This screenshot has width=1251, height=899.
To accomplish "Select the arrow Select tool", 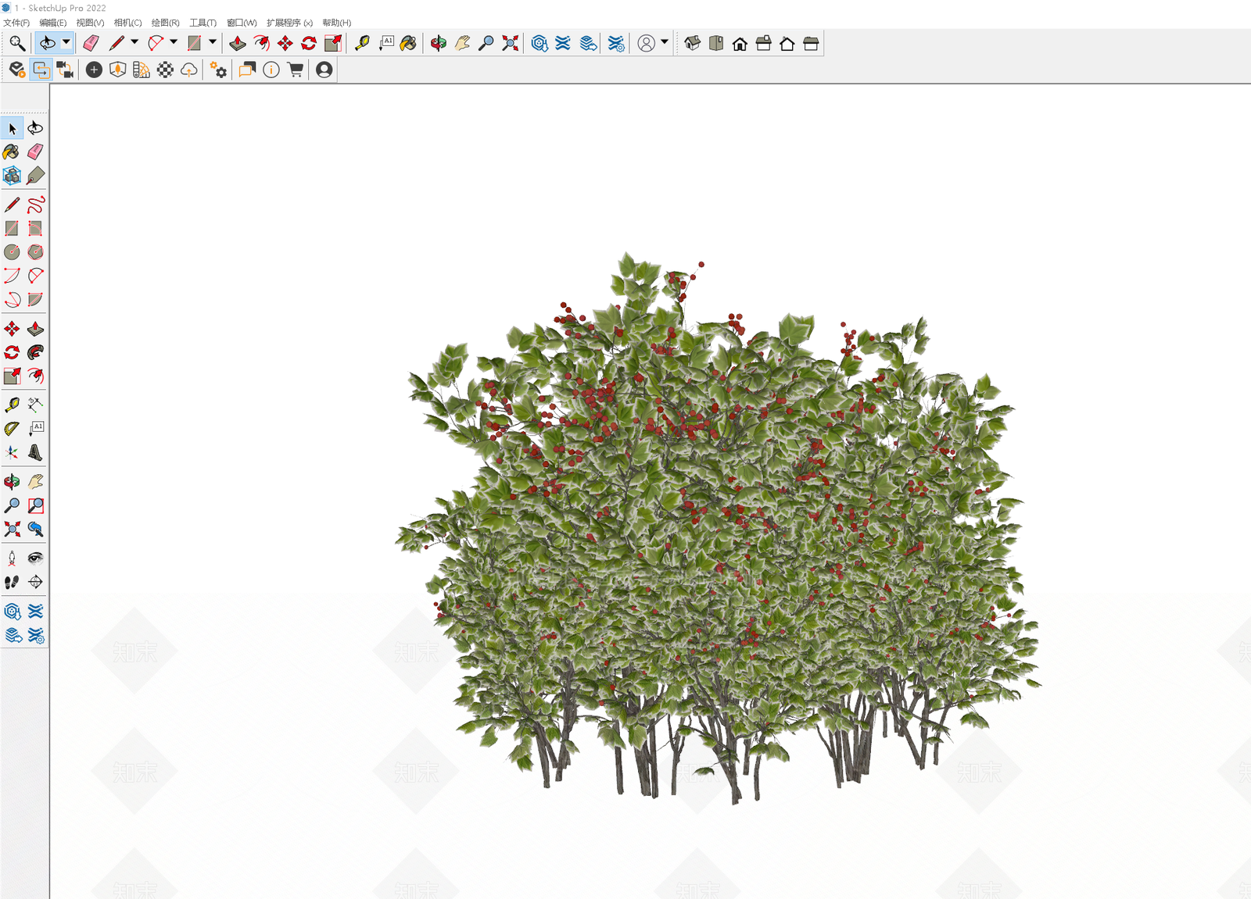I will 13,128.
